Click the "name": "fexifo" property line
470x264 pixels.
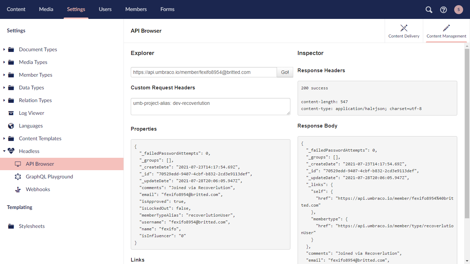(x=160, y=229)
